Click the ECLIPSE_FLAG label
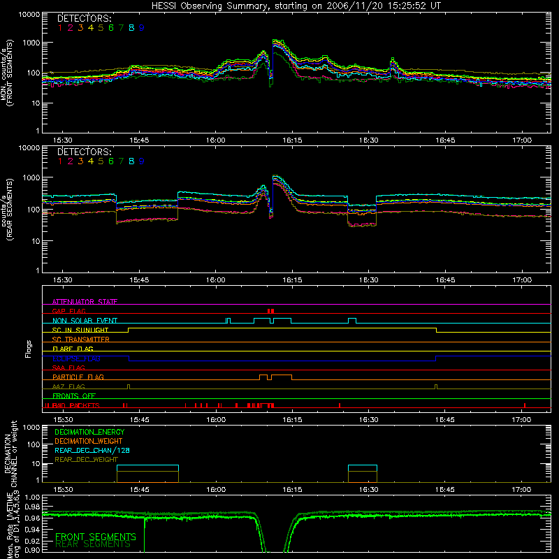Image resolution: width=559 pixels, height=559 pixels. pyautogui.click(x=76, y=358)
